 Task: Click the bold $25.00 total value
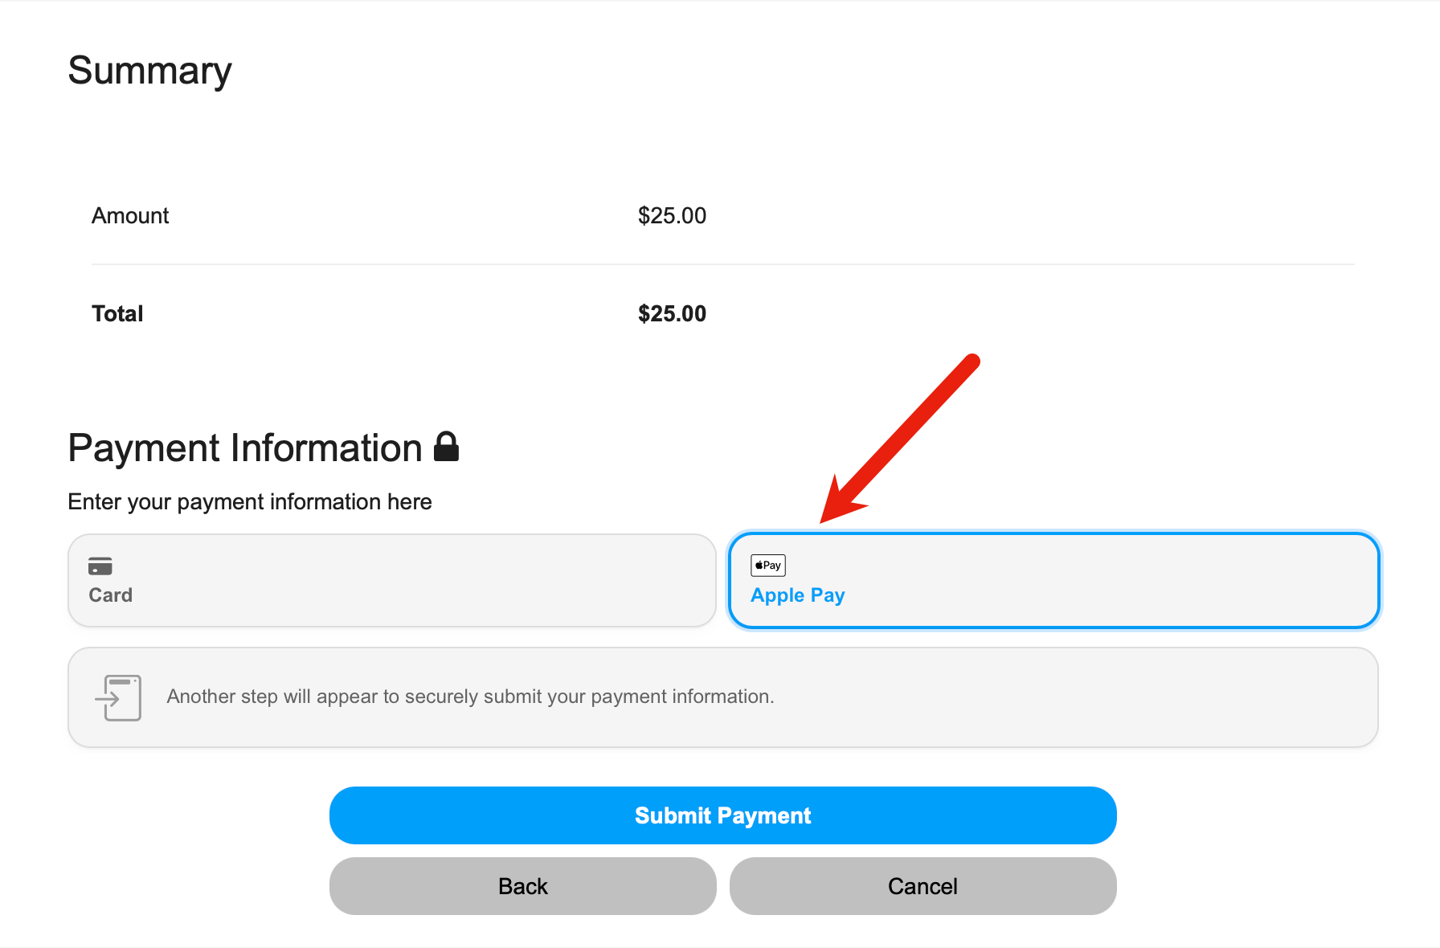coord(672,313)
